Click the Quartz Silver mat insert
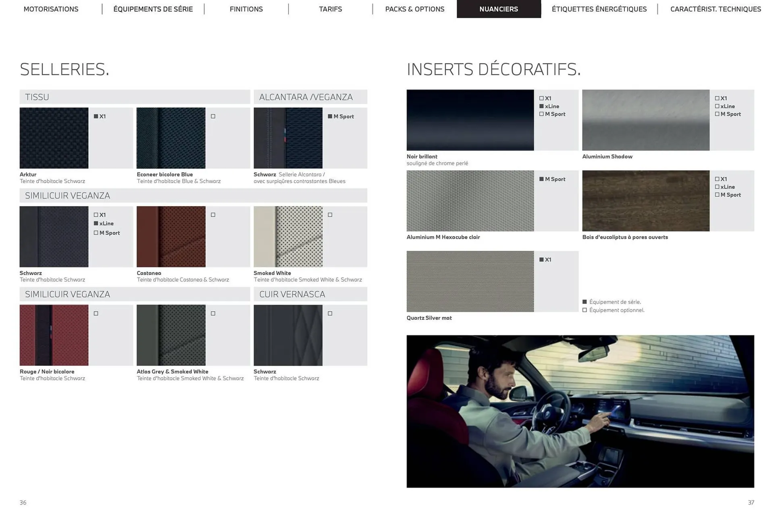 pyautogui.click(x=470, y=281)
